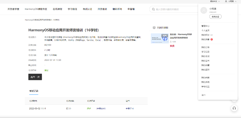Click the user icon beside 小雨滴 in top bar
Viewport: 241px width, 118px height.
226,1
